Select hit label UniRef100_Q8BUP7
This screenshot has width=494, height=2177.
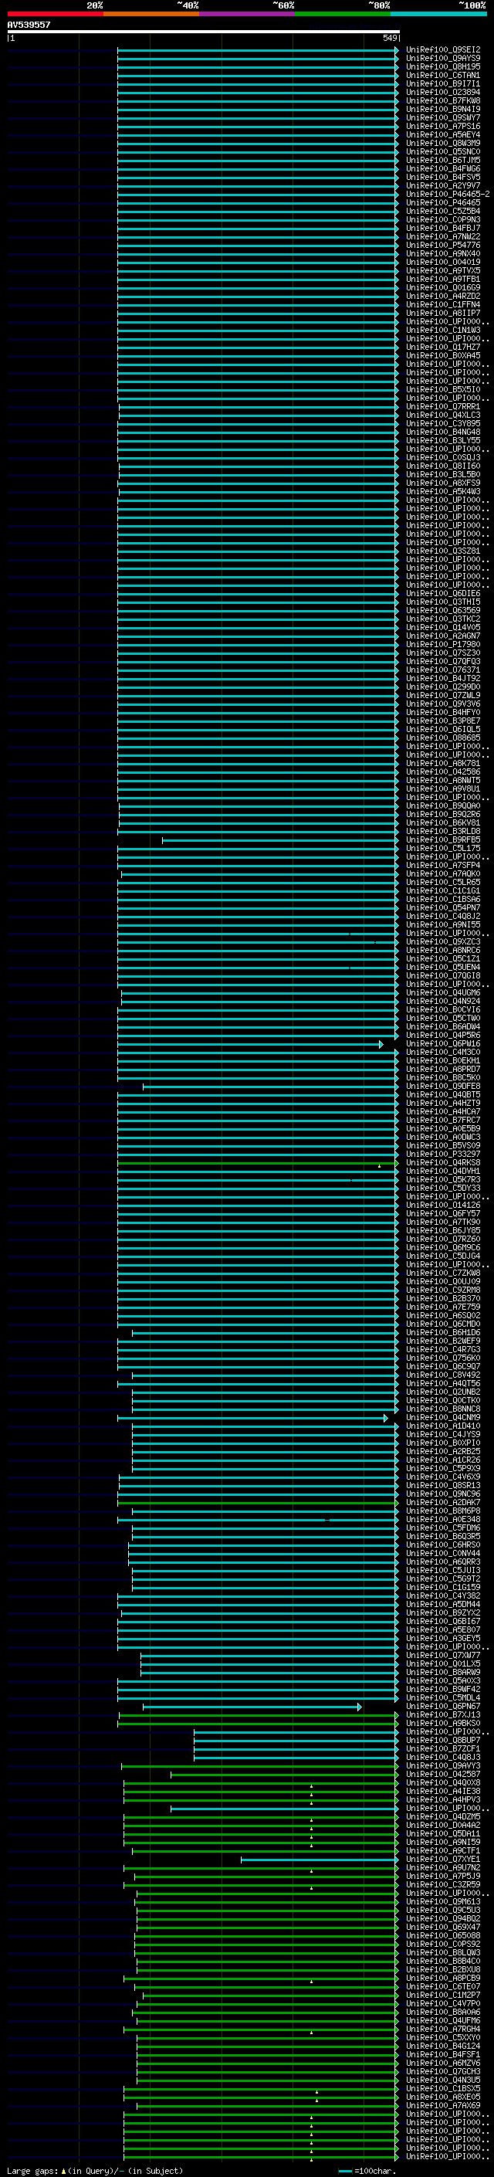pos(443,1740)
